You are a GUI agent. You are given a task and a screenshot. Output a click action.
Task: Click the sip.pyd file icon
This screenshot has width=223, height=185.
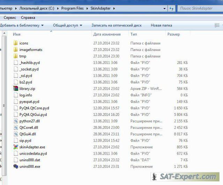(16, 141)
